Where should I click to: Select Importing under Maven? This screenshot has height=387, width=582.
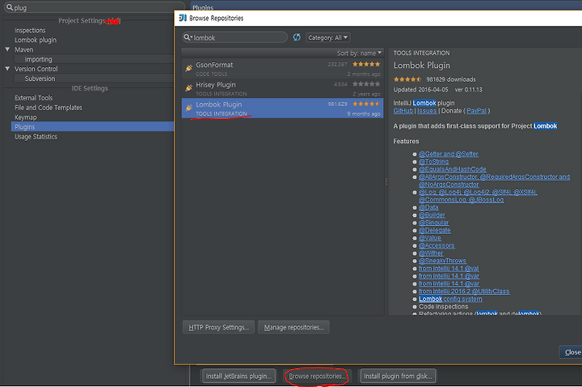coord(38,59)
